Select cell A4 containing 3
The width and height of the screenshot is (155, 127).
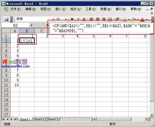[x=15, y=50]
